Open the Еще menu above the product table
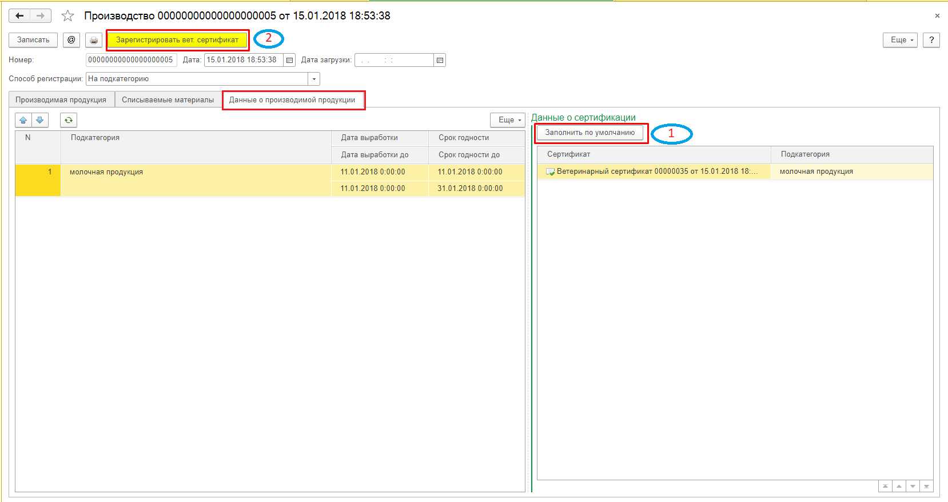Screen dimensions: 948x502 point(508,120)
